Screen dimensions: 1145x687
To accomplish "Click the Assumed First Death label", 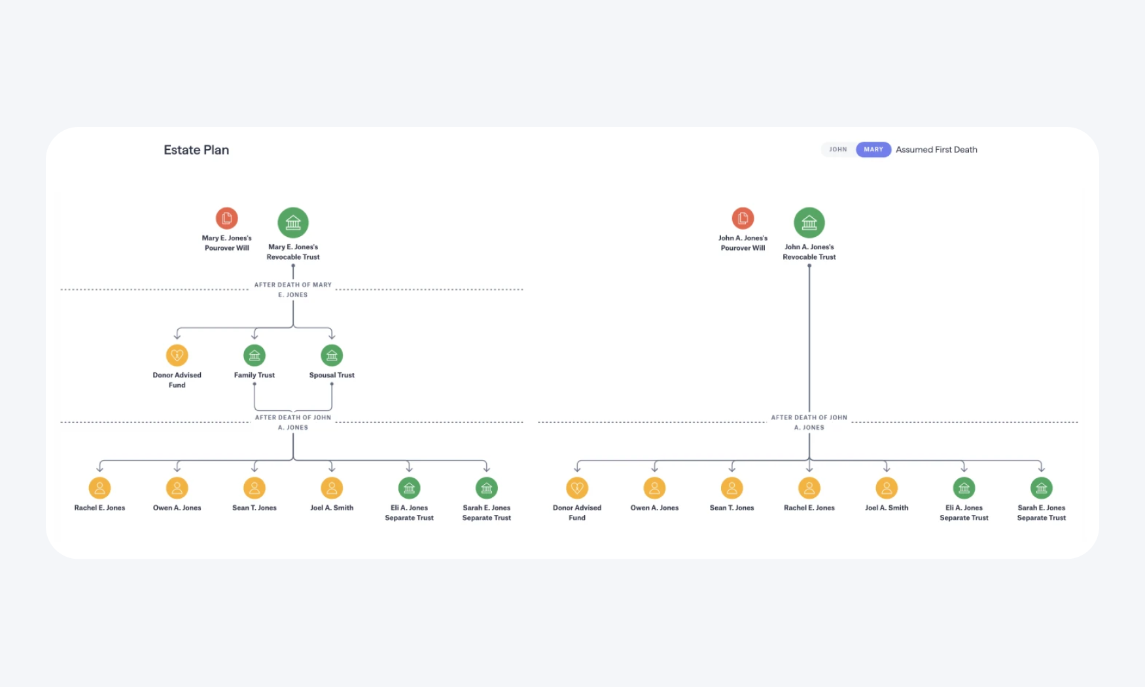I will pyautogui.click(x=936, y=149).
